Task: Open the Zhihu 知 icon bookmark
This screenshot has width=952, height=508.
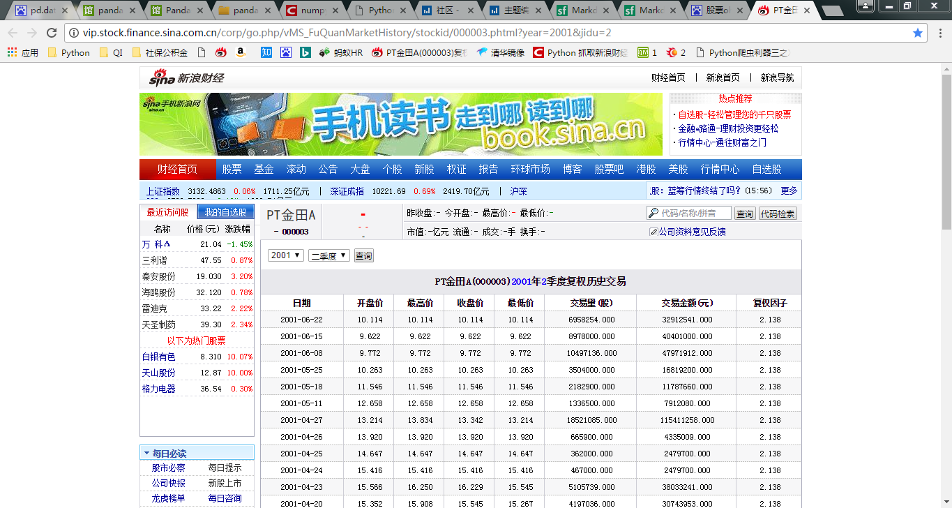Action: 266,52
